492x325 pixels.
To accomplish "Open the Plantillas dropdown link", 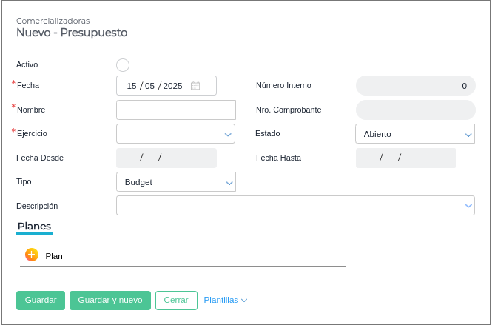I will point(225,300).
